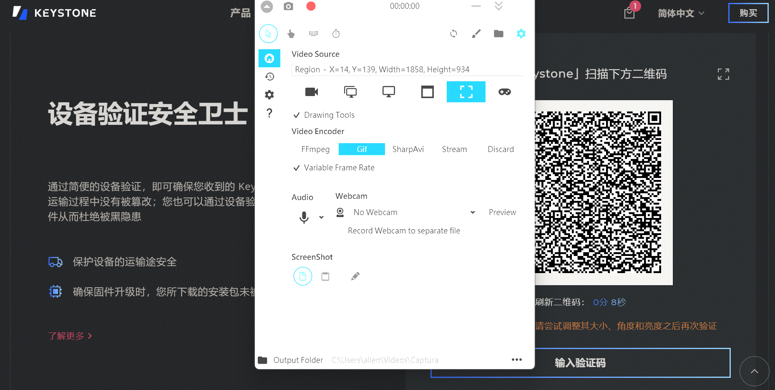Image resolution: width=775 pixels, height=390 pixels.
Task: Click the output path C:\Users\allen\Videos\Captura
Action: coord(385,360)
